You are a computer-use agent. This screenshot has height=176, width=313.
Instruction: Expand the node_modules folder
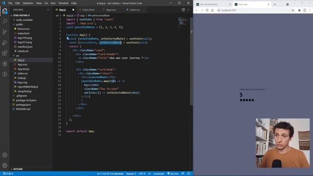click(x=24, y=20)
